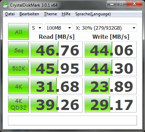Open the Hilfe menu
145x132 pixels.
(66, 14)
